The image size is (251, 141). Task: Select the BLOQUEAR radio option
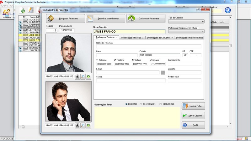point(161,104)
